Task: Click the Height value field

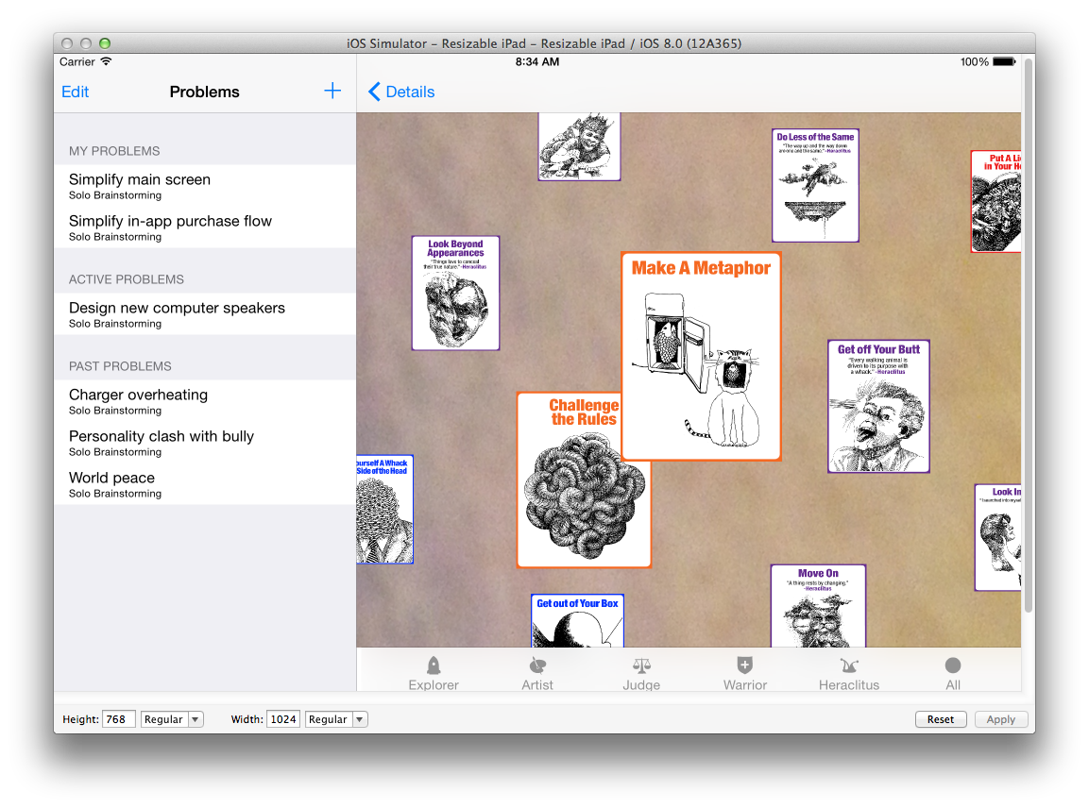Action: [x=118, y=719]
